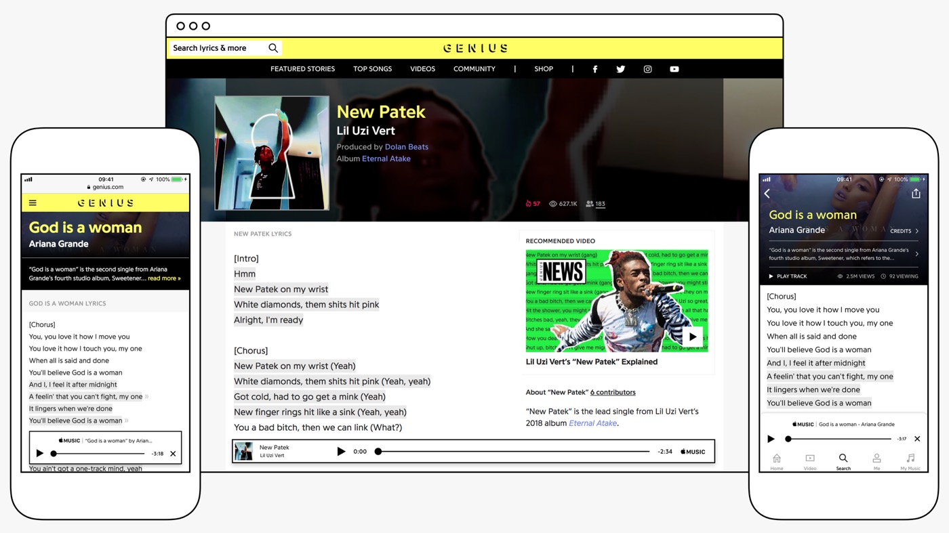949x533 pixels.
Task: Play the track in the right phone bottom player
Action: [x=771, y=439]
